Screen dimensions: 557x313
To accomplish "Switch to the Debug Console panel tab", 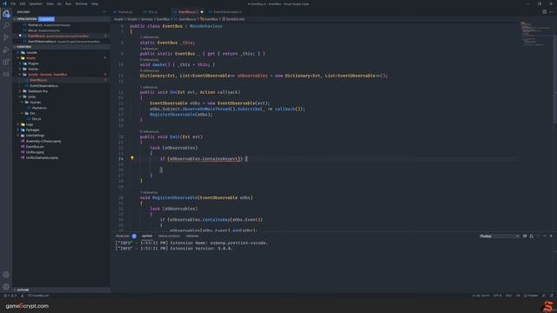I will (x=169, y=236).
